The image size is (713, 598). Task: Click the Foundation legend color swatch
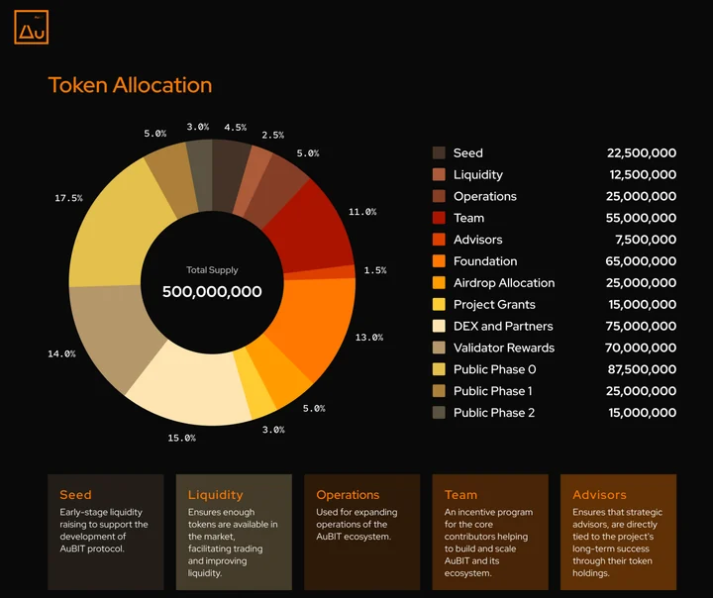coord(439,261)
